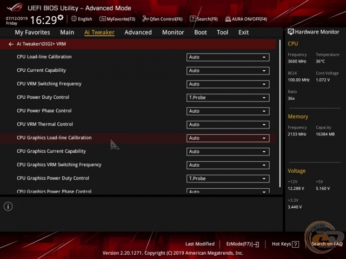Open CPU Load-line Calibration dropdown
Screen dimensions: 346x259
click(228, 57)
